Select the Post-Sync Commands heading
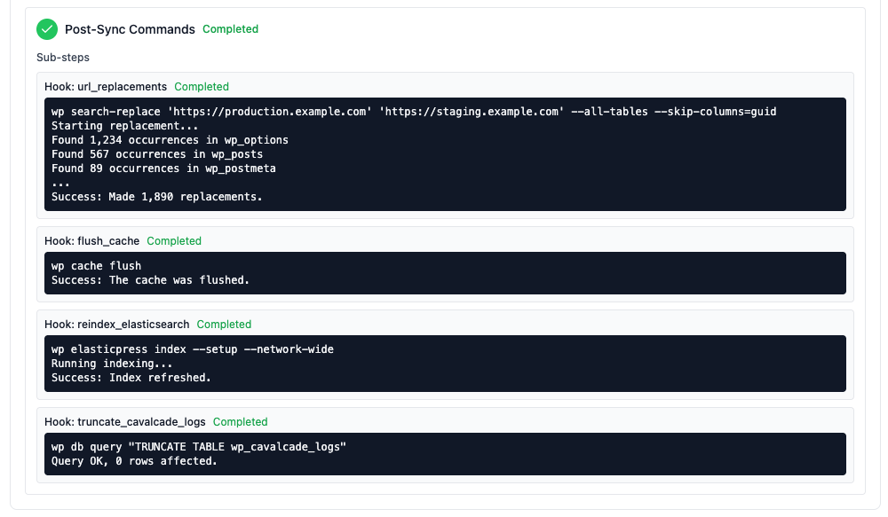The width and height of the screenshot is (888, 517). coord(130,29)
